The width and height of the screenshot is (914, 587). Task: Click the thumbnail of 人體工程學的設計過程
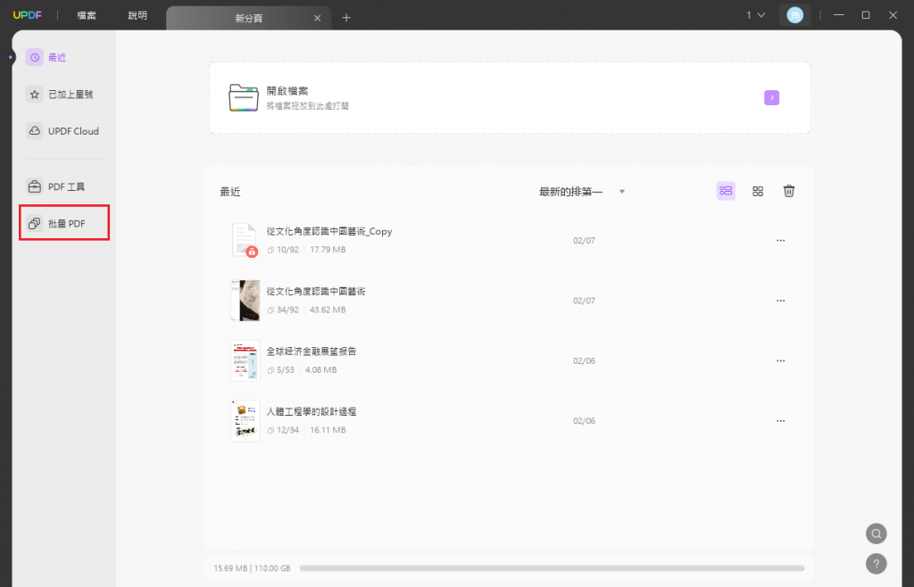pyautogui.click(x=245, y=420)
